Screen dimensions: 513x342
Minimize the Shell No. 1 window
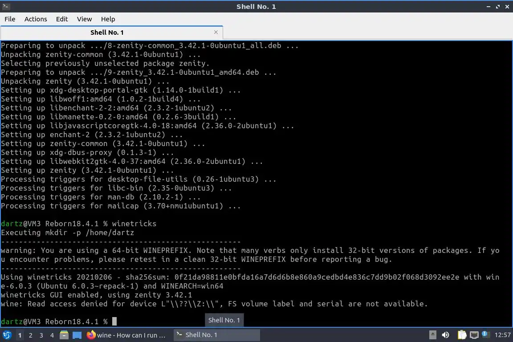[489, 7]
